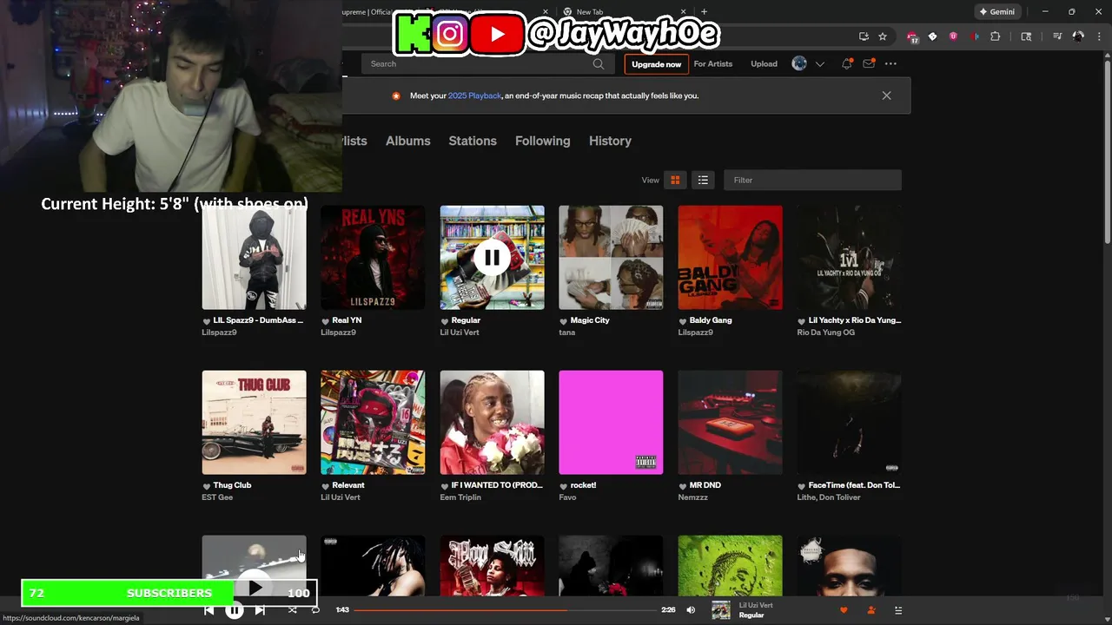The image size is (1112, 625).
Task: Toggle like heart on Real YN
Action: 326,320
